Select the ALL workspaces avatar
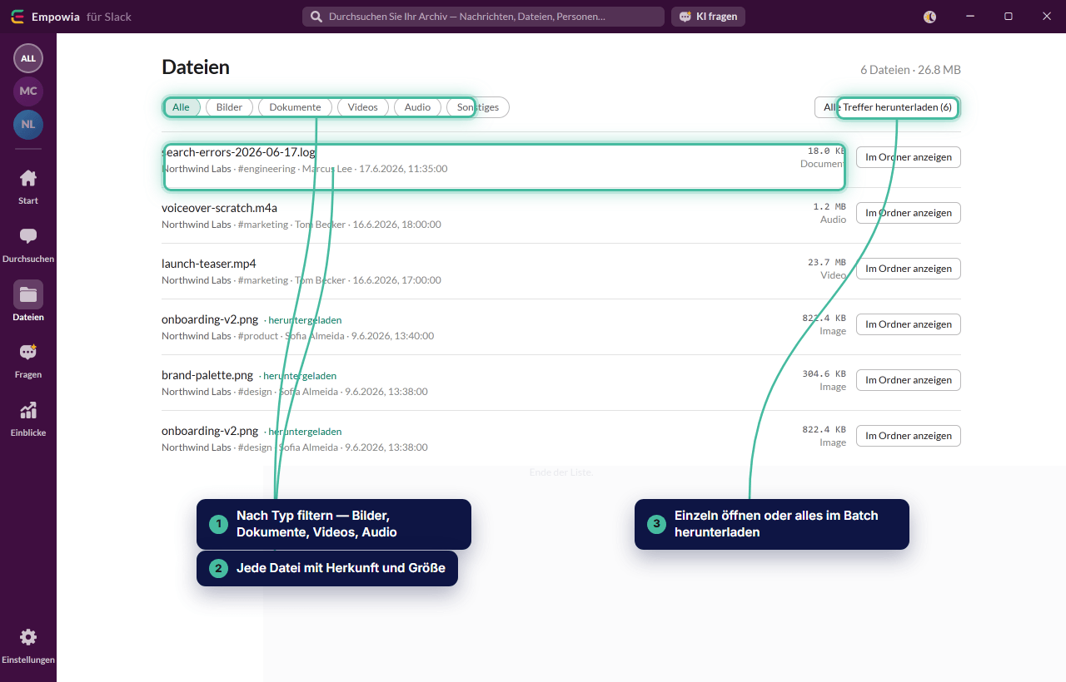The height and width of the screenshot is (682, 1066). 28,58
